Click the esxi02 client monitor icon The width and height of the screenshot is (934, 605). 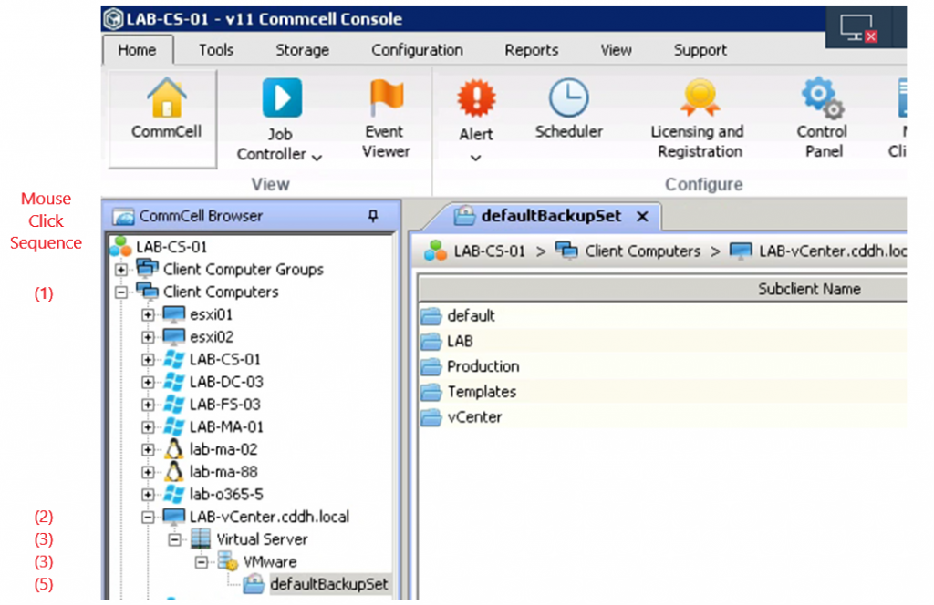coord(173,337)
